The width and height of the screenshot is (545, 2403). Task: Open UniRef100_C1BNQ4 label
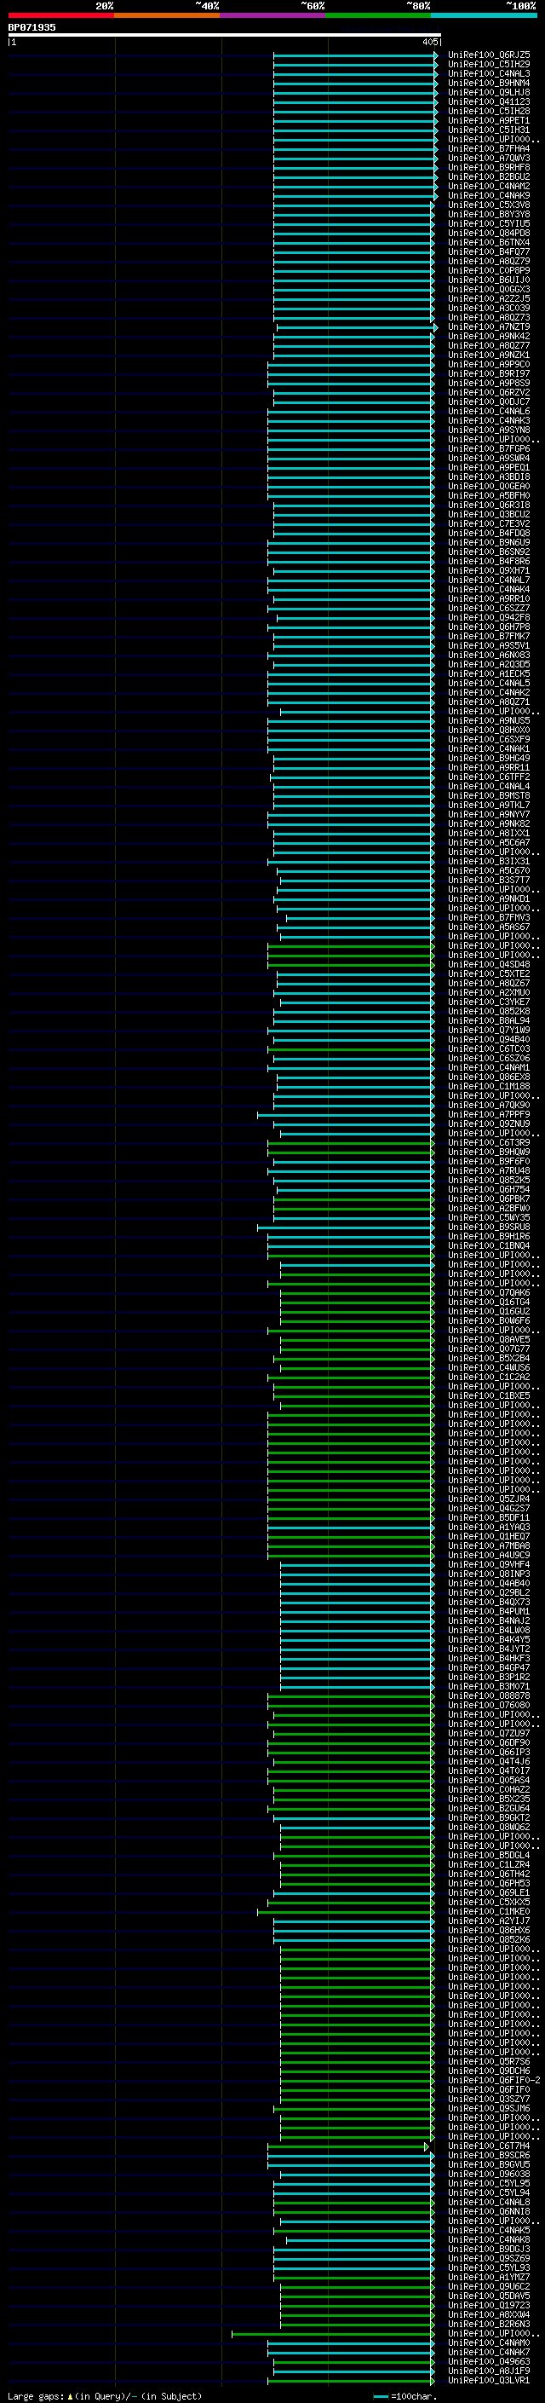coord(489,1245)
